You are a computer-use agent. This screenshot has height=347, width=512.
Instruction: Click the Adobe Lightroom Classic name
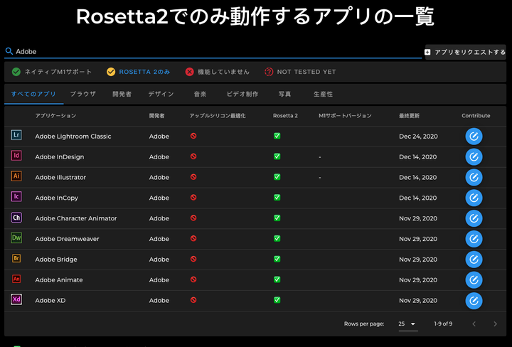(73, 137)
